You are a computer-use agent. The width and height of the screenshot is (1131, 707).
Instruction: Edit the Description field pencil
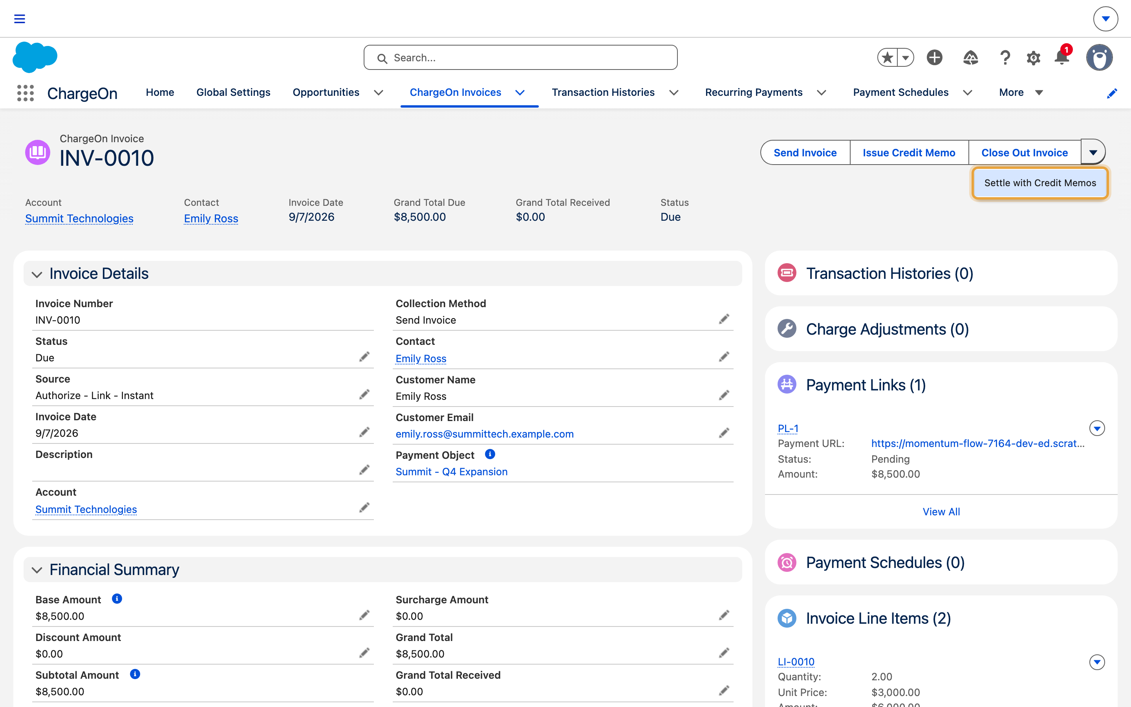[x=364, y=470]
